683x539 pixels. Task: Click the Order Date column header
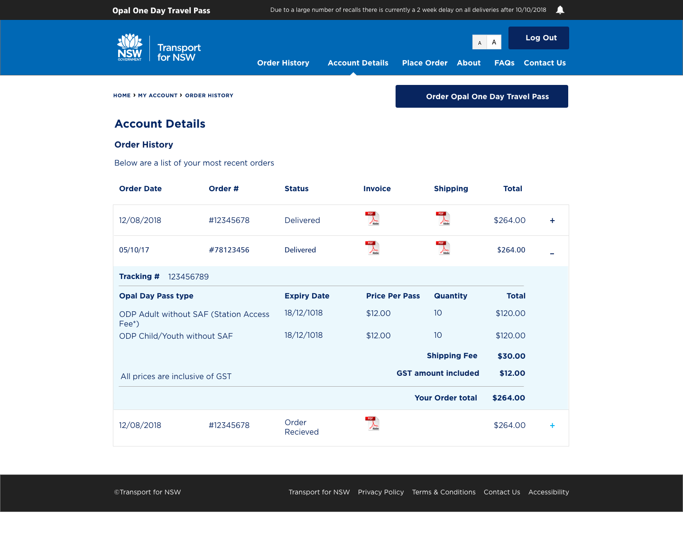pyautogui.click(x=140, y=189)
